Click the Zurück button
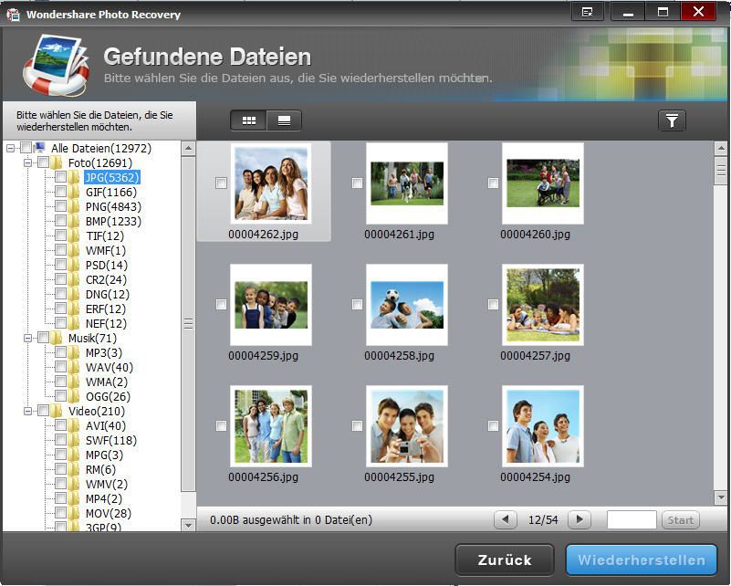The height and width of the screenshot is (586, 731). coord(503,560)
